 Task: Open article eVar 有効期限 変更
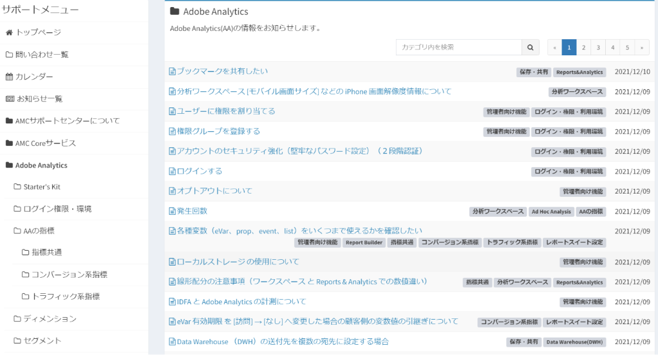click(317, 322)
